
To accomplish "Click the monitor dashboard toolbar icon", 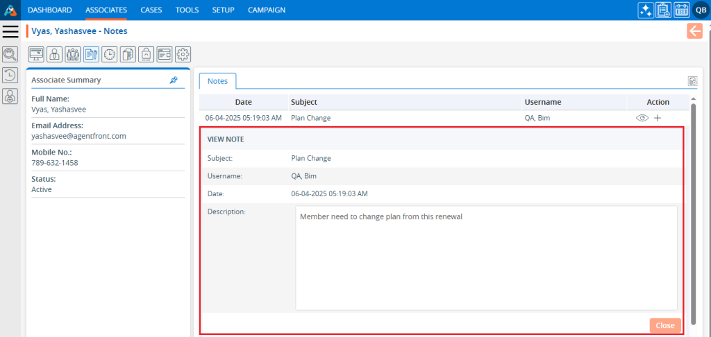I will 36,54.
